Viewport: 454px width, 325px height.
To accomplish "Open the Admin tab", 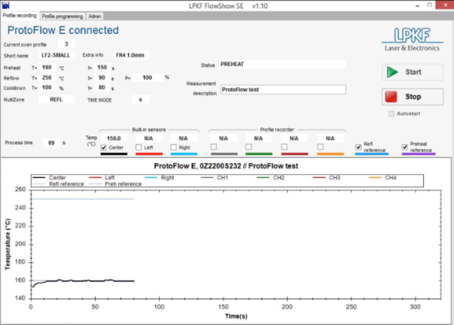I will pyautogui.click(x=95, y=16).
